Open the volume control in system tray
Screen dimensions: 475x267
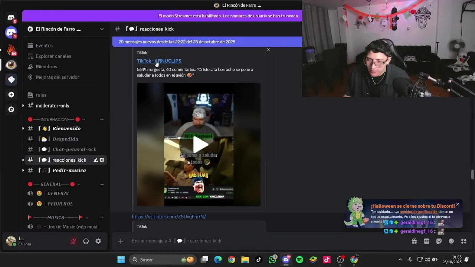point(427,260)
